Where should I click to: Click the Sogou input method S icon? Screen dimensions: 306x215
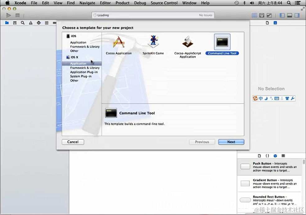click(x=255, y=99)
